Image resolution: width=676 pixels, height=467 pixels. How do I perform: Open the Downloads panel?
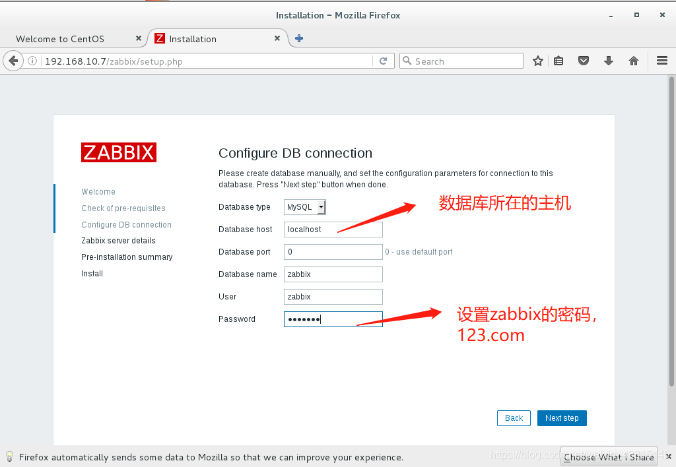coord(608,60)
